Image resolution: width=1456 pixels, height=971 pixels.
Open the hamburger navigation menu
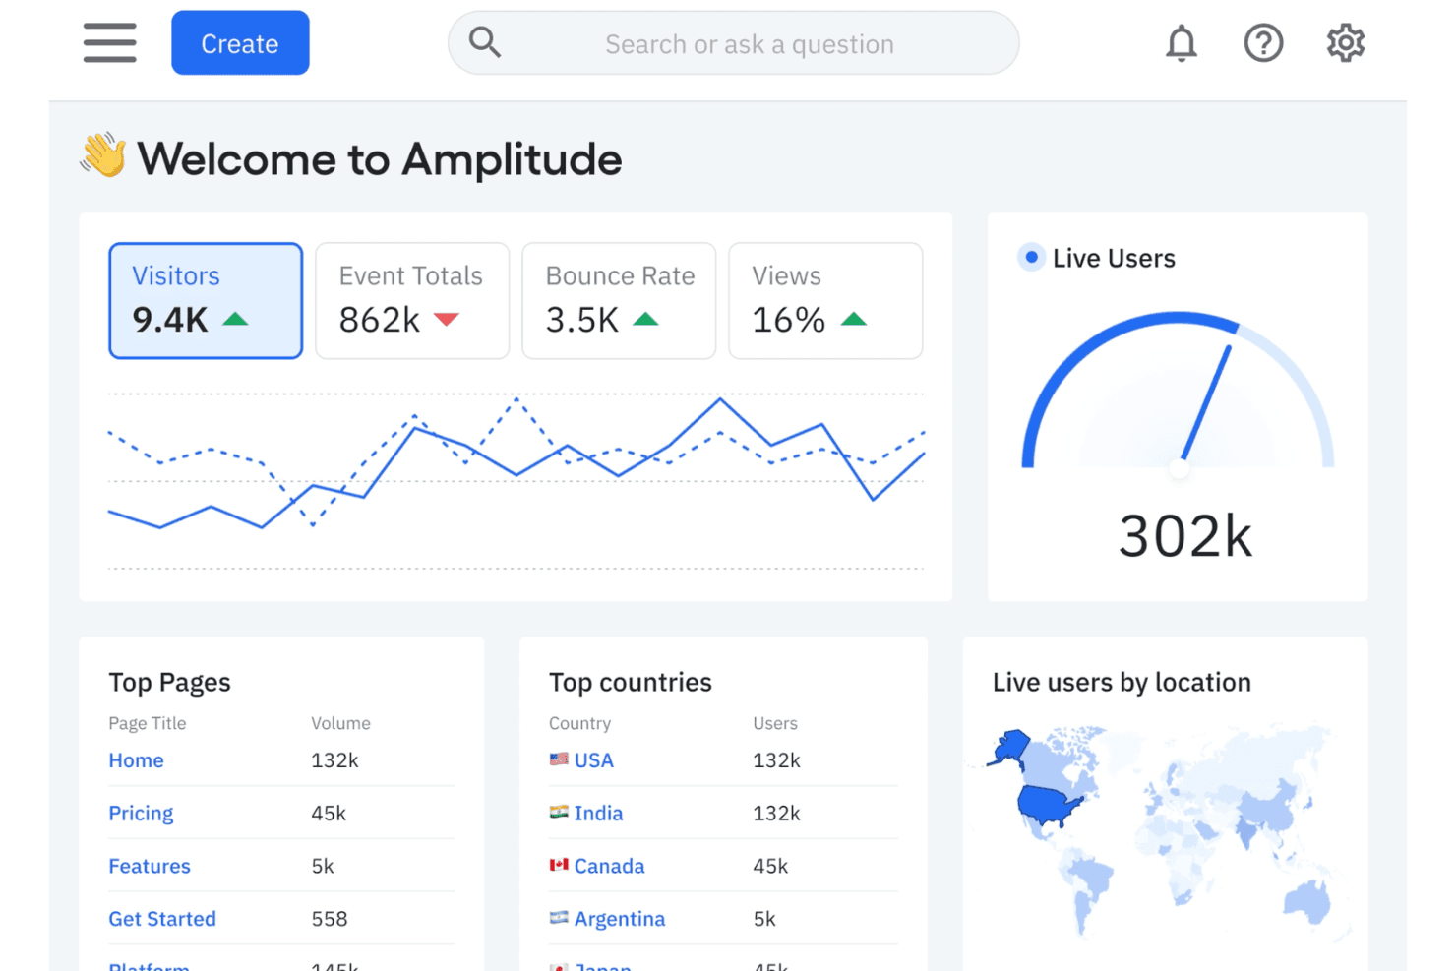click(110, 42)
